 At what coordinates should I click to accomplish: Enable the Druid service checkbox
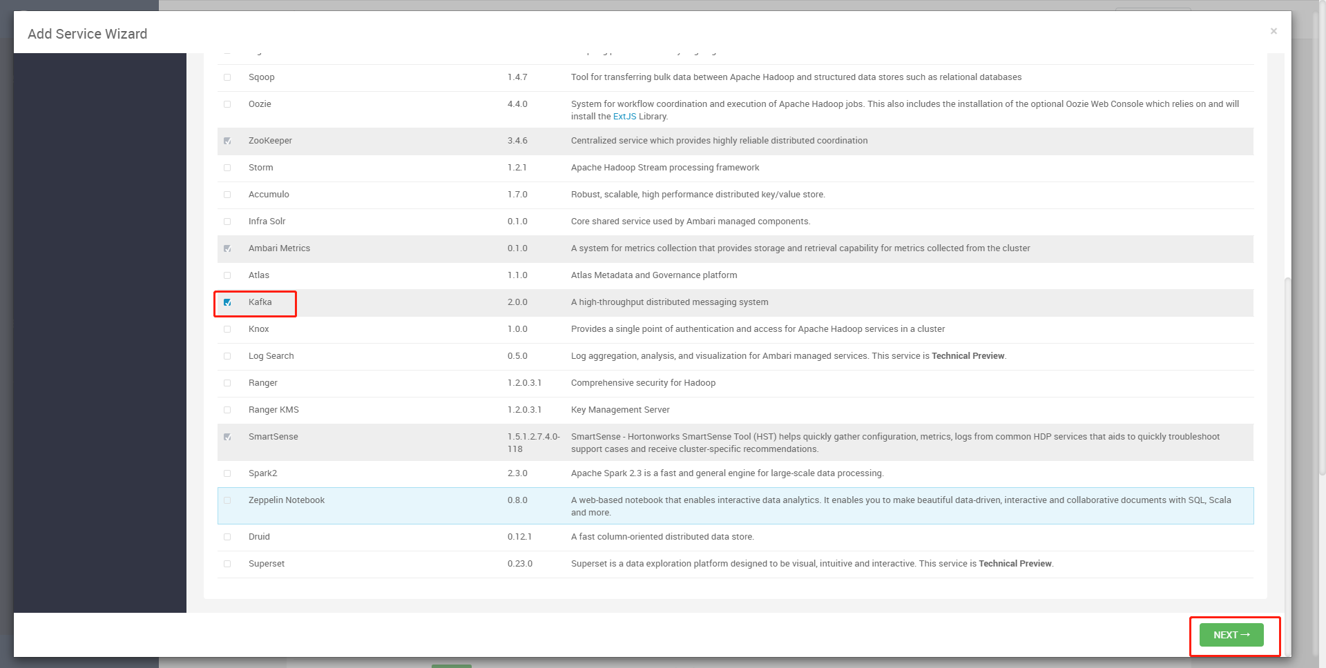coord(227,537)
